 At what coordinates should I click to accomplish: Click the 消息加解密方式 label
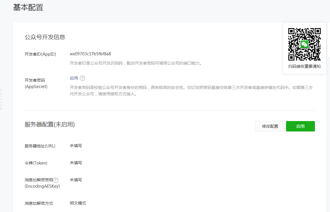39,203
